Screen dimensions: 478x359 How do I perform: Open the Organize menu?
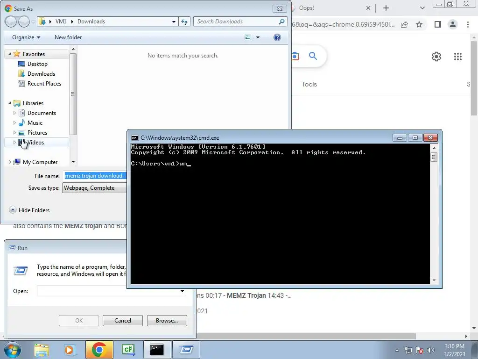[26, 37]
